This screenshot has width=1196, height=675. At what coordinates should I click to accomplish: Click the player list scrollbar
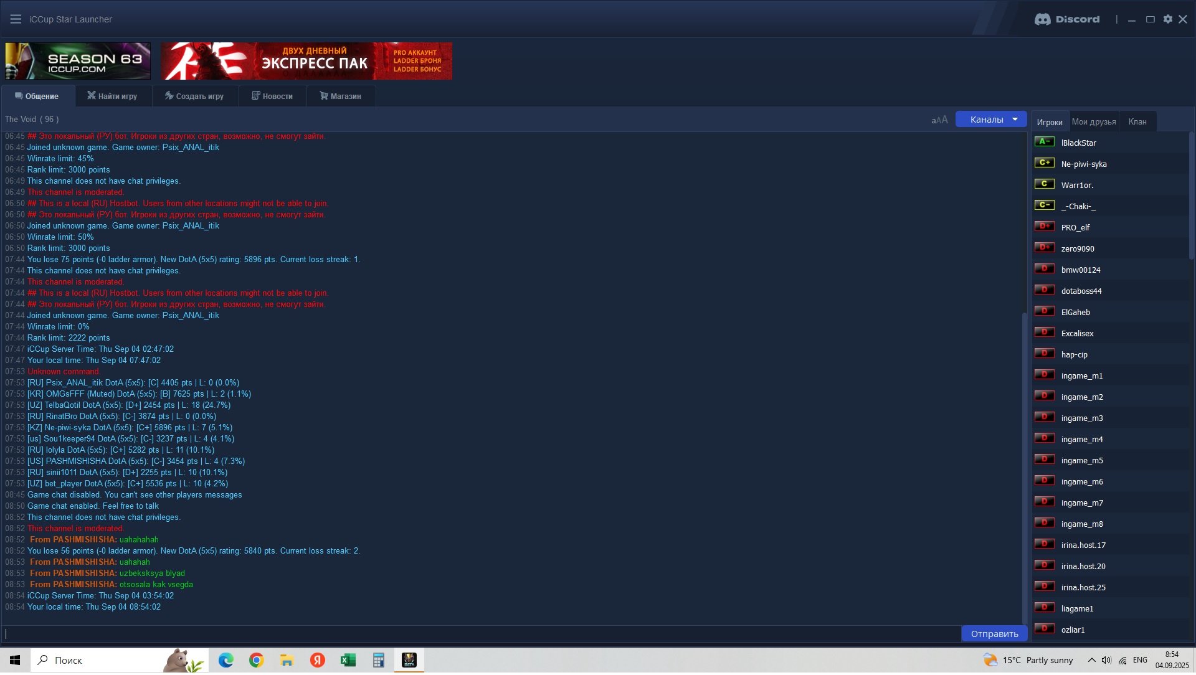coord(1191,196)
